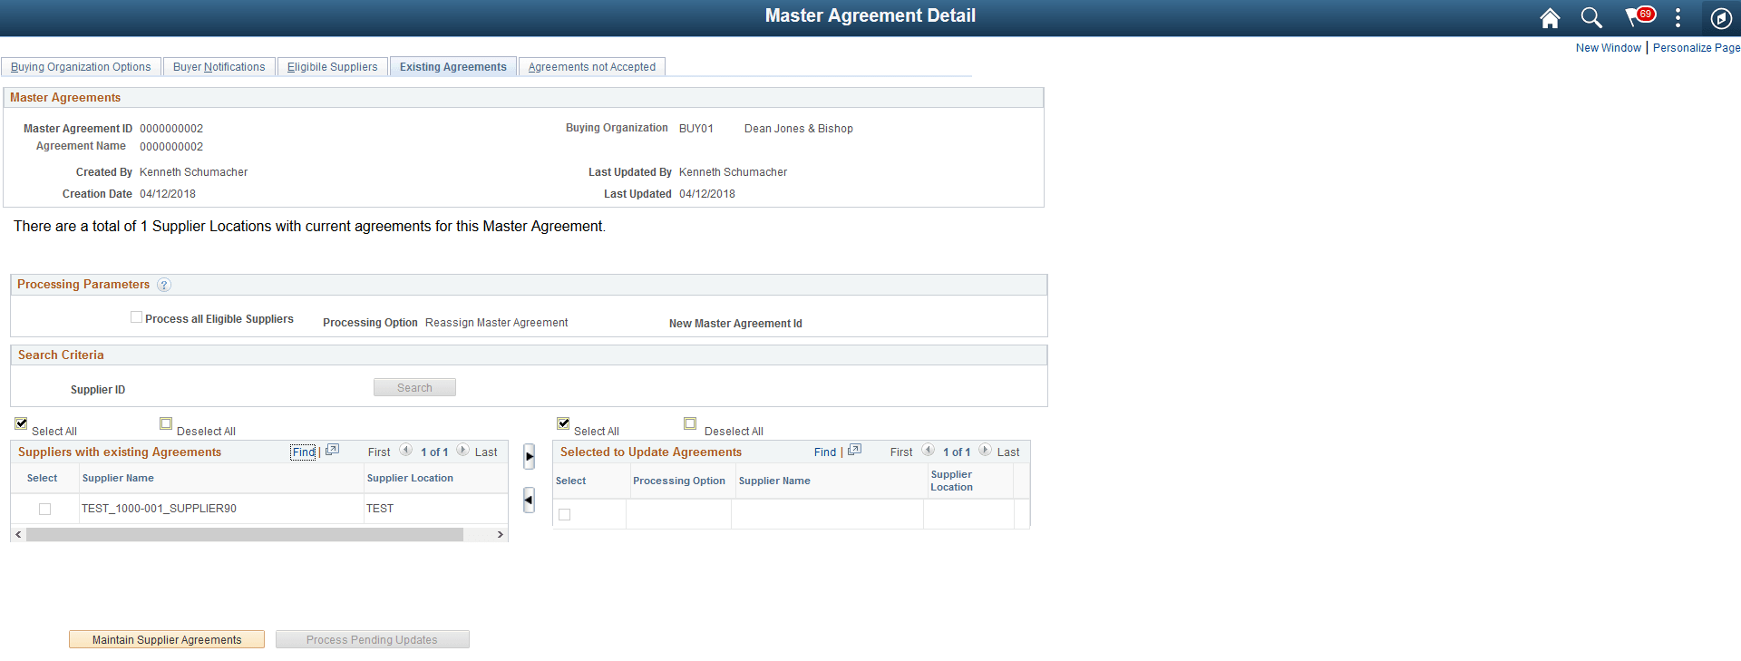
Task: Select the TEST_1000-001_SUPPLIER90 row checkbox
Action: tap(44, 510)
